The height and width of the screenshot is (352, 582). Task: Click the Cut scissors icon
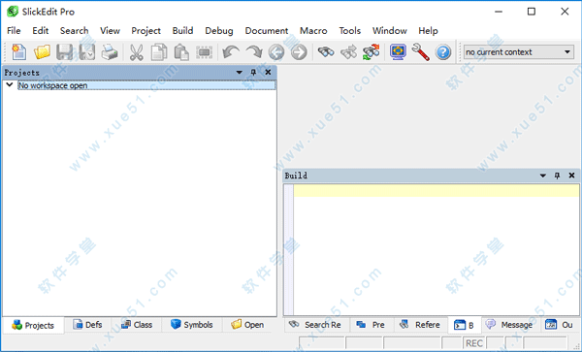tap(136, 52)
